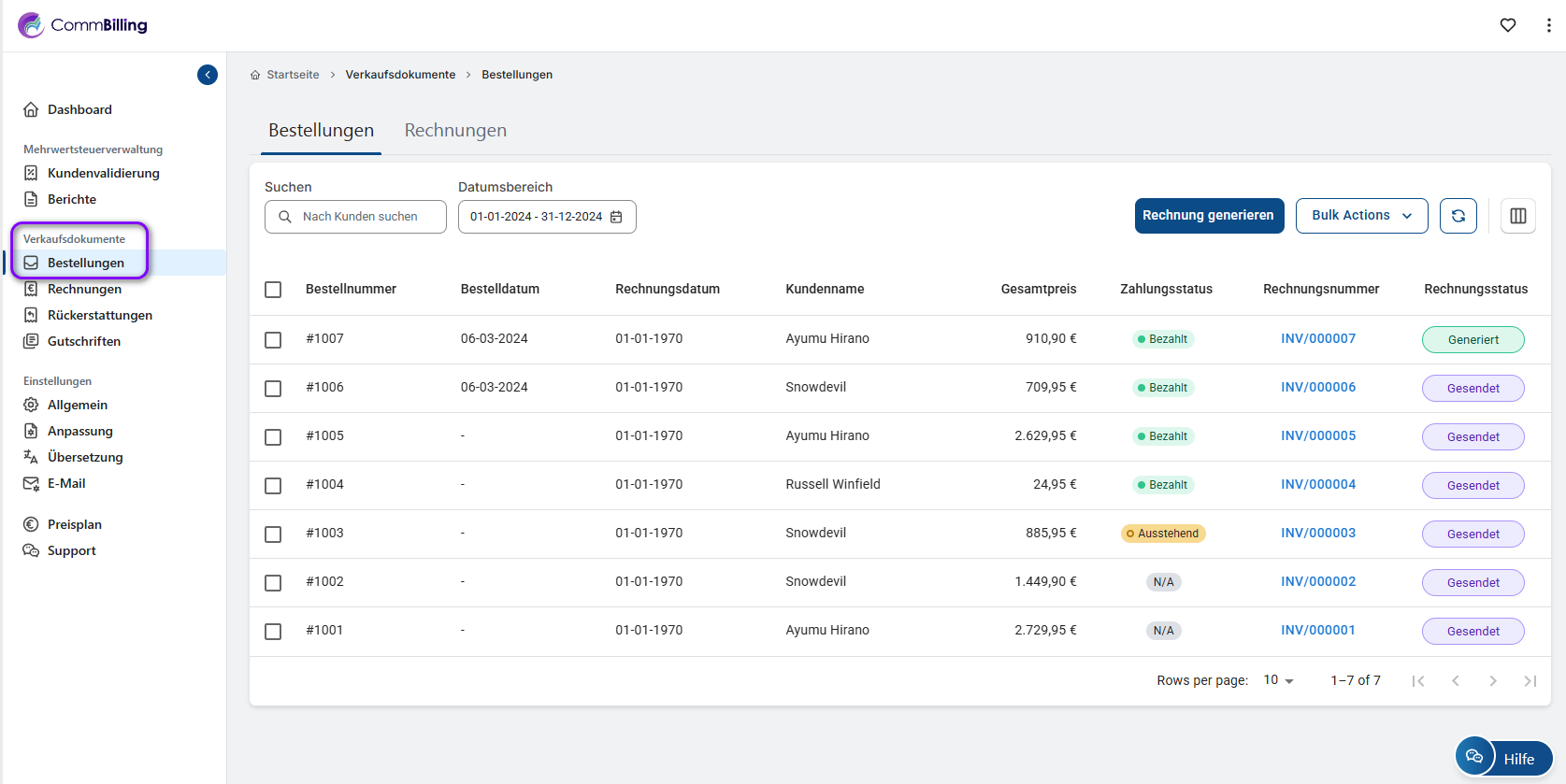Open the Rows per page dropdown

click(1278, 680)
